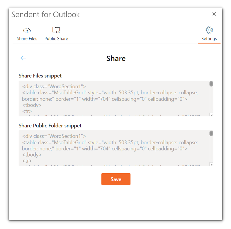This screenshot has width=231, height=229.
Task: Click the <tbody> line in Public Folder snippet
Action: [32, 155]
